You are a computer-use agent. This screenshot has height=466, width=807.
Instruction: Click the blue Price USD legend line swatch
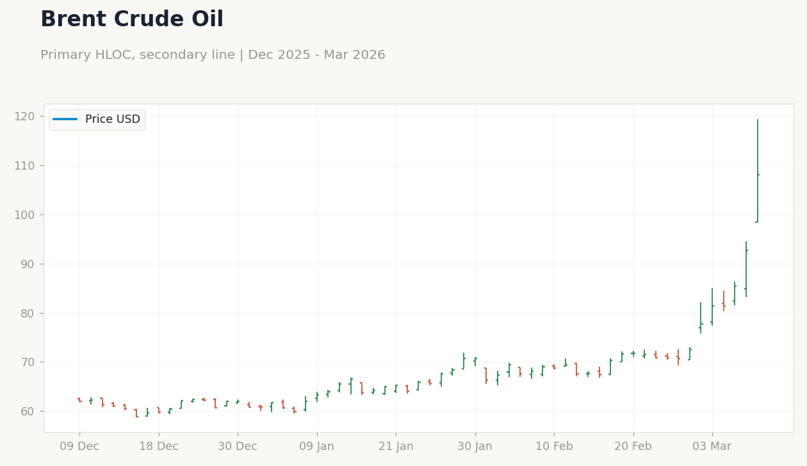pyautogui.click(x=65, y=120)
